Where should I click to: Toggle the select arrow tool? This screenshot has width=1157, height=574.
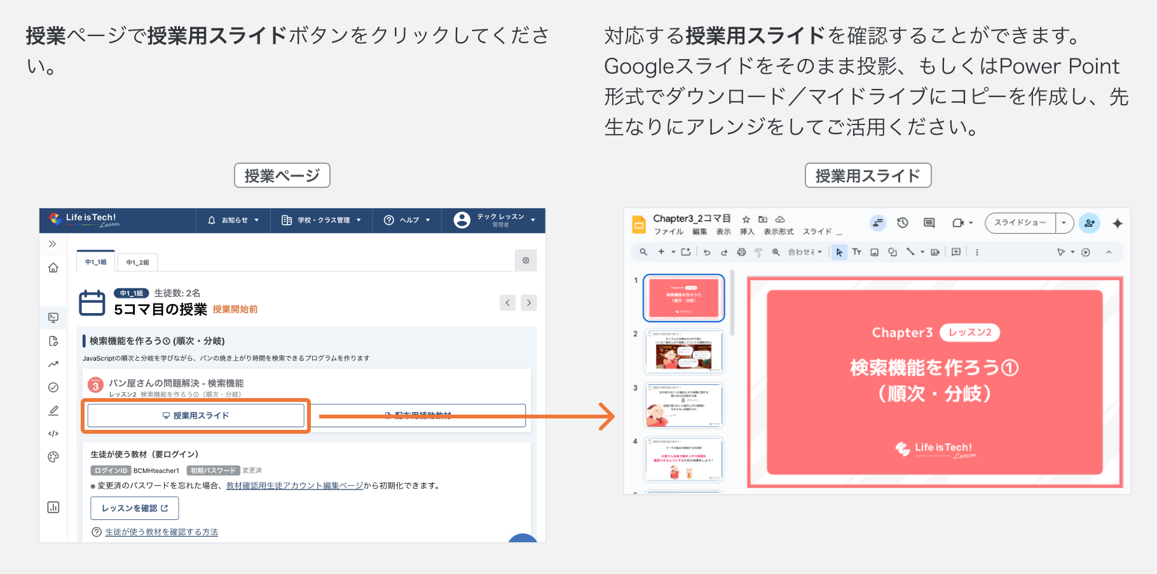click(840, 252)
